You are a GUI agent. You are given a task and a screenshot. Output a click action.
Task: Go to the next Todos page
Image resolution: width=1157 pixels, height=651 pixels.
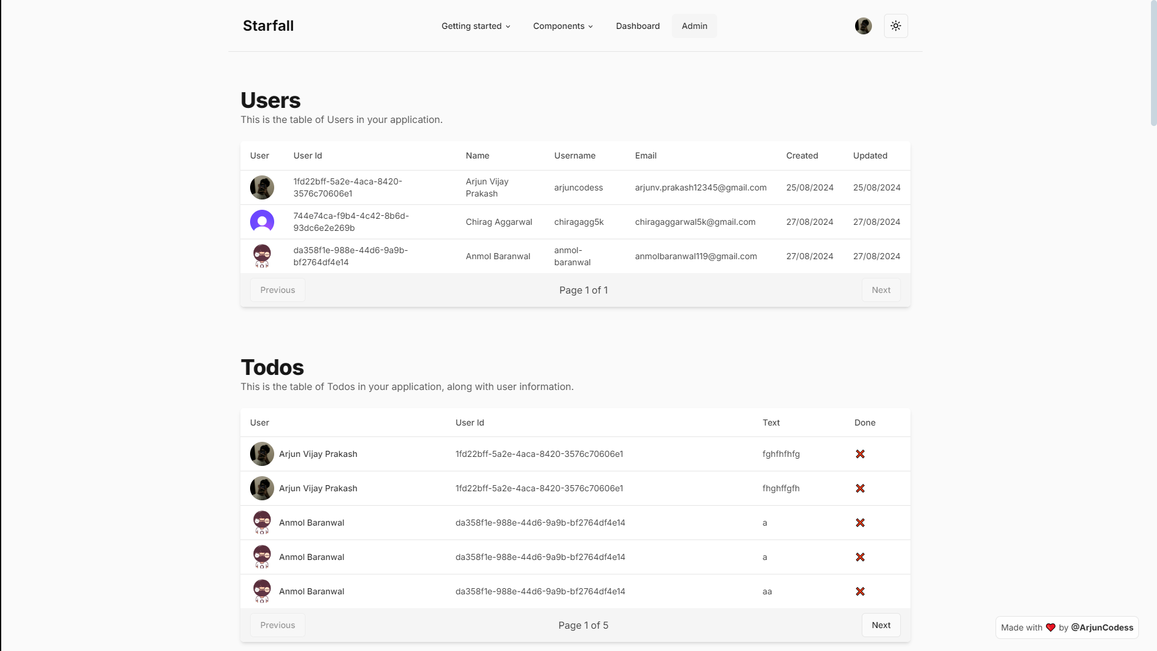880,625
